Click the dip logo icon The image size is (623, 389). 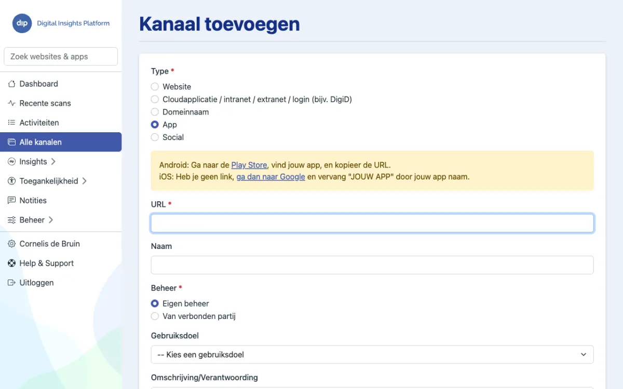(22, 23)
